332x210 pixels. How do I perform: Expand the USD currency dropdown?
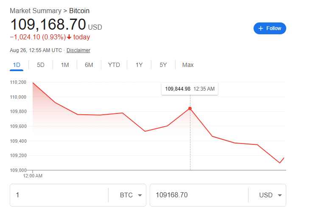click(x=270, y=195)
